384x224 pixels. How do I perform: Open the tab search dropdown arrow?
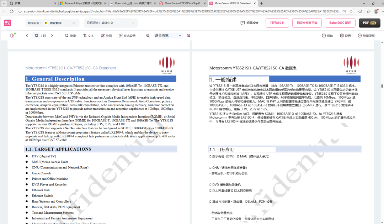click(x=4, y=4)
